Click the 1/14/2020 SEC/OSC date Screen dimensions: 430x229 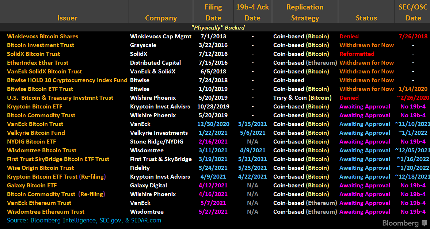point(413,89)
